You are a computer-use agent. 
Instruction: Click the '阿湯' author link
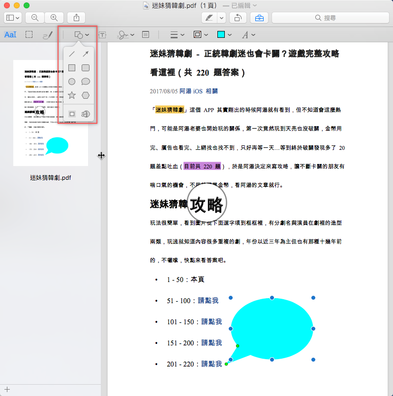click(185, 91)
